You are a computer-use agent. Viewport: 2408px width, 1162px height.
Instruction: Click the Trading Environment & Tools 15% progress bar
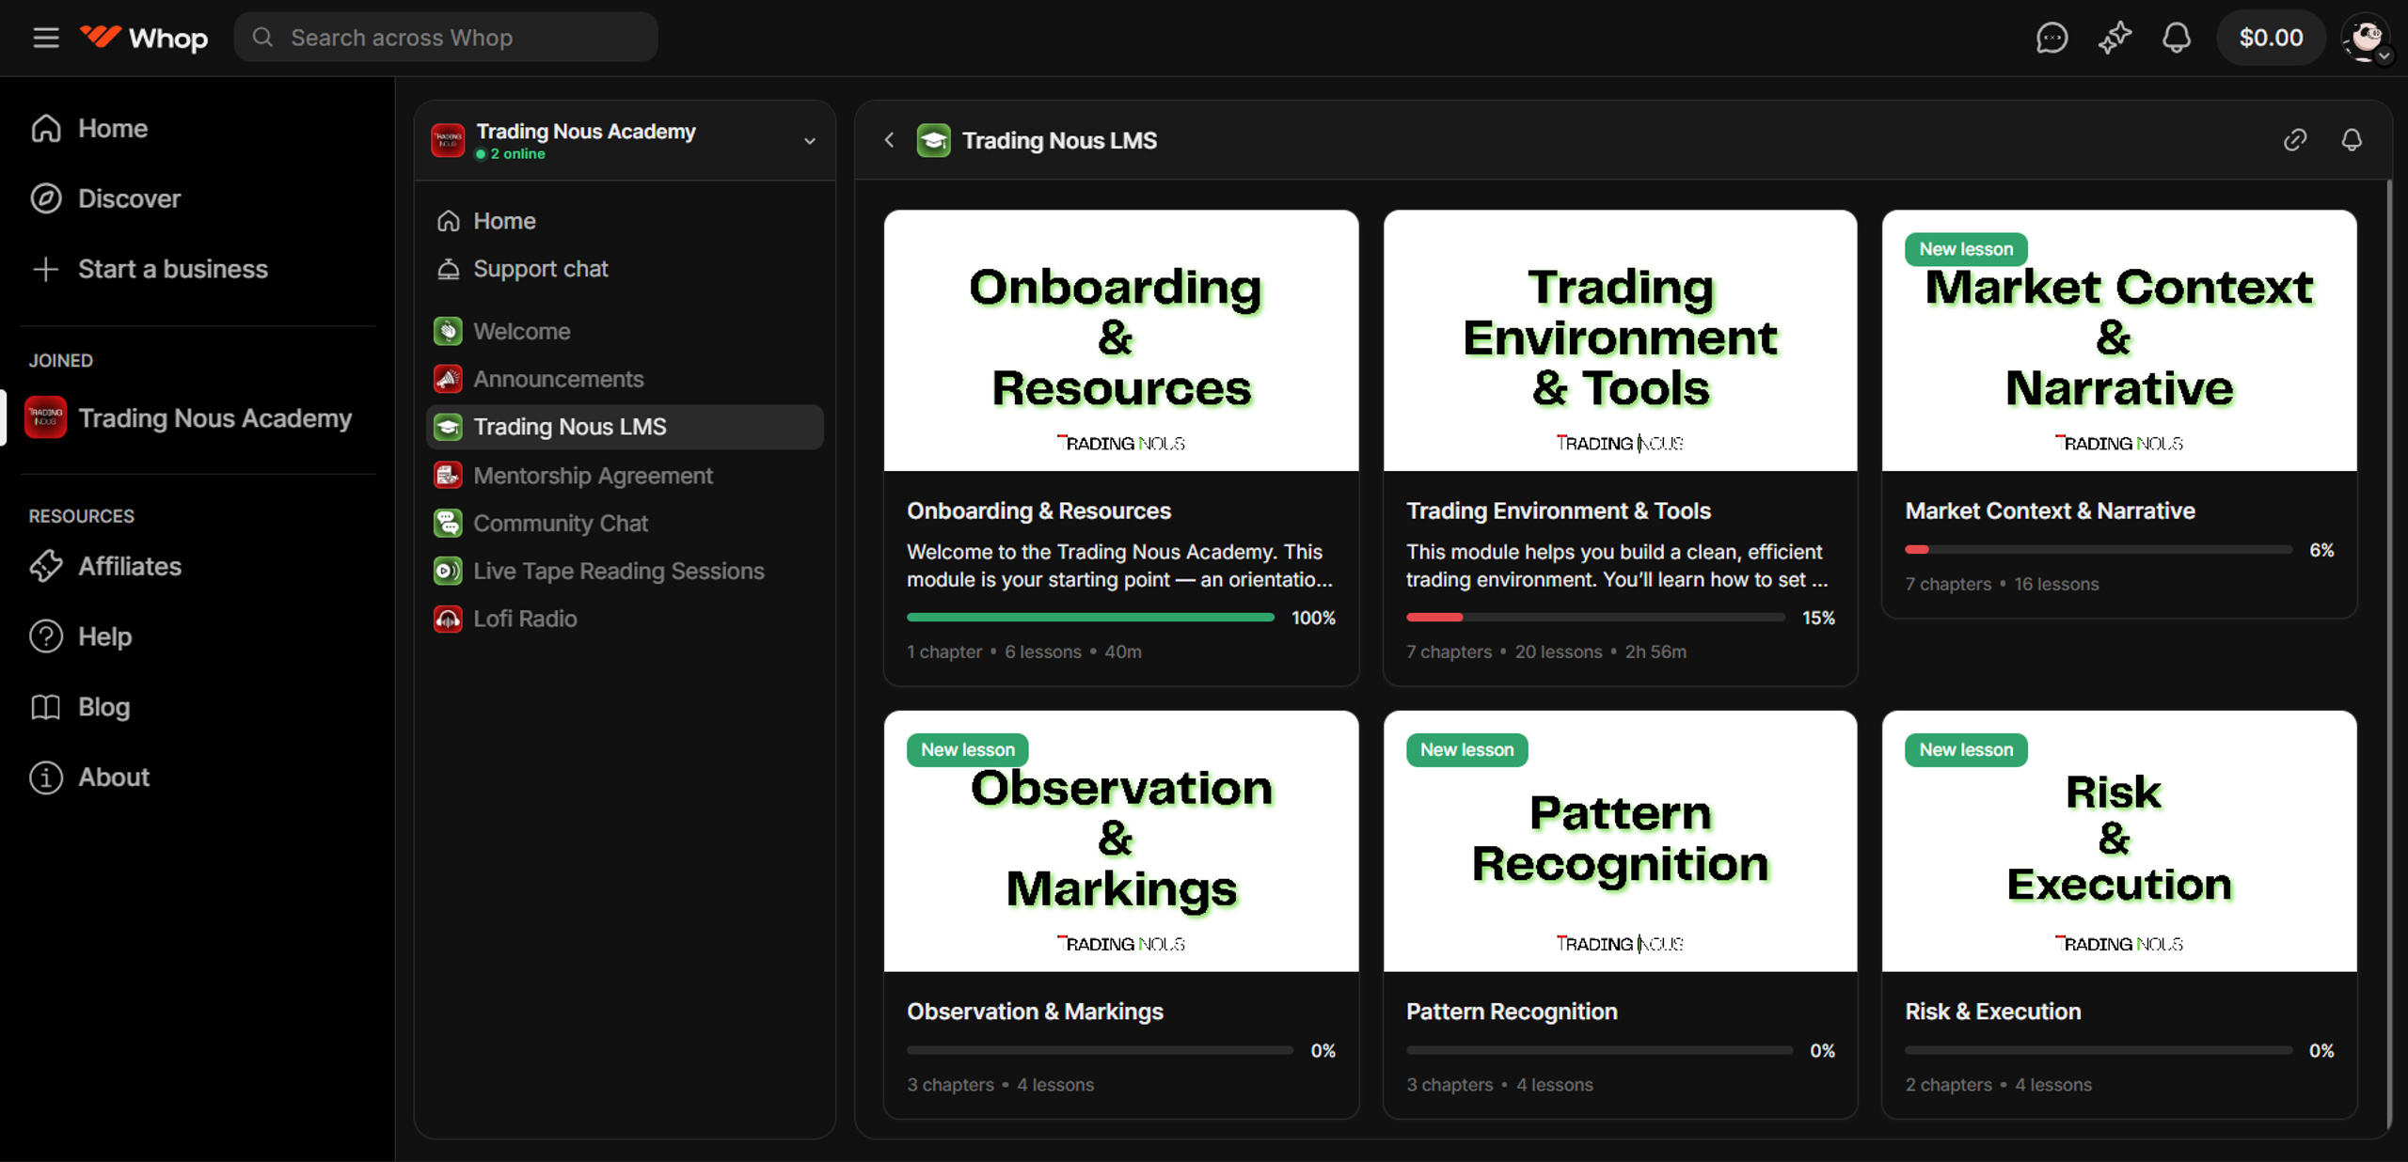point(1595,618)
